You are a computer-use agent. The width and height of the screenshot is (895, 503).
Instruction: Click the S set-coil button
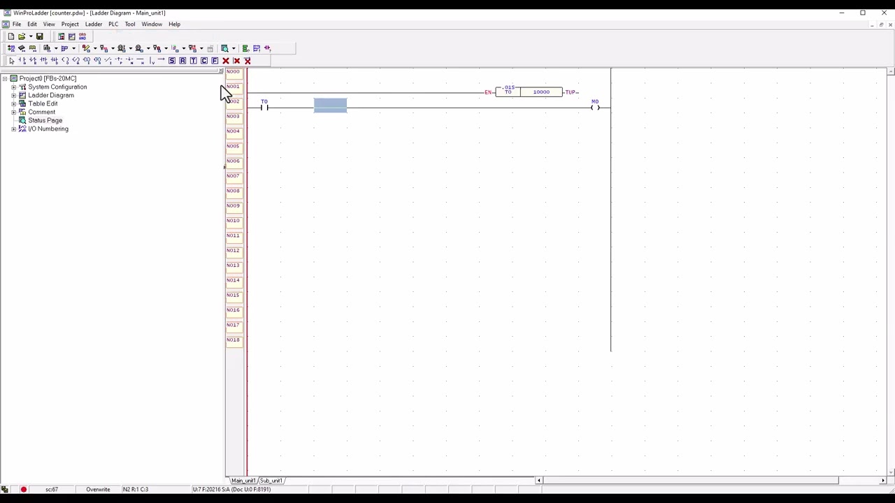point(171,61)
